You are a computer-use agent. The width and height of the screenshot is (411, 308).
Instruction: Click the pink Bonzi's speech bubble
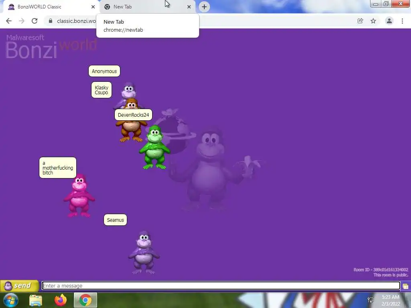pos(58,168)
